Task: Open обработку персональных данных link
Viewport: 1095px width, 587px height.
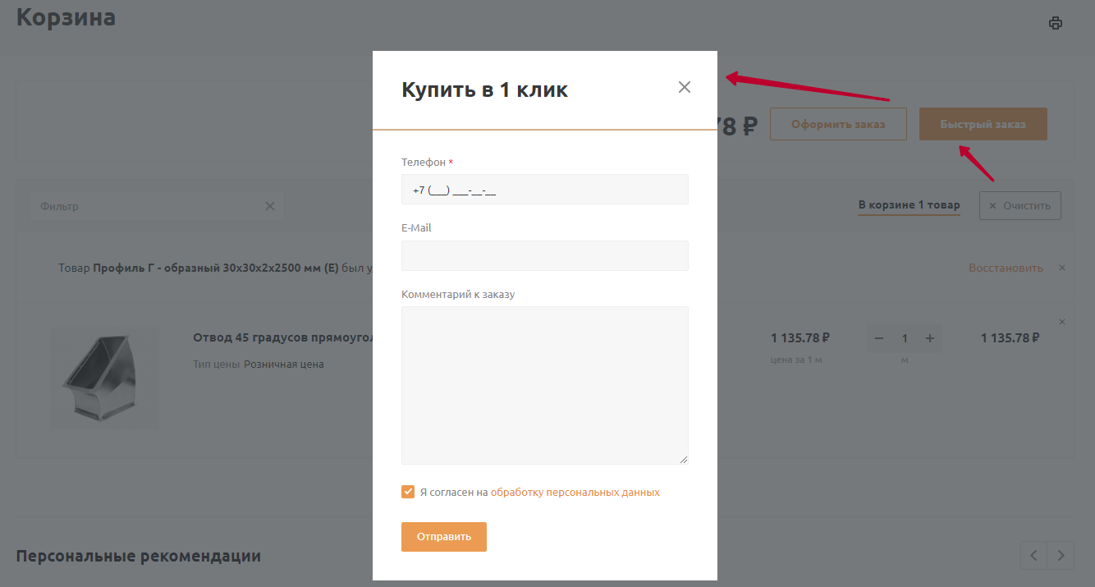Action: click(575, 493)
